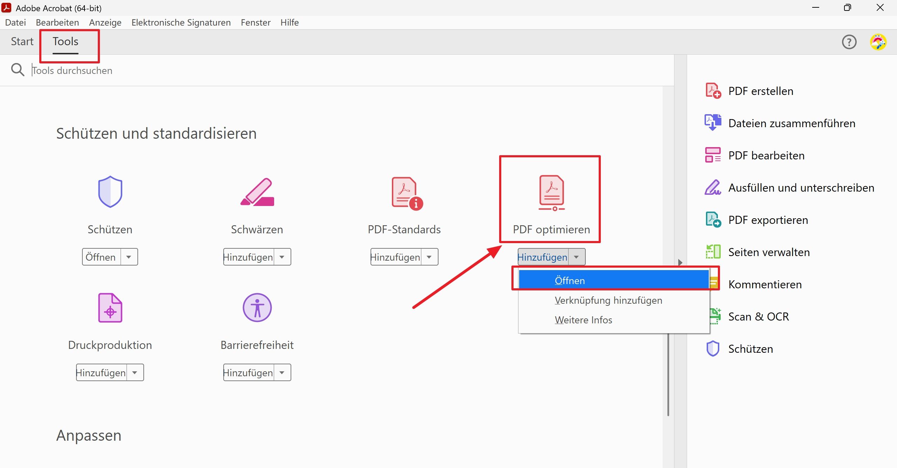
Task: Click the Öffnen button under Schützen
Action: tap(101, 257)
